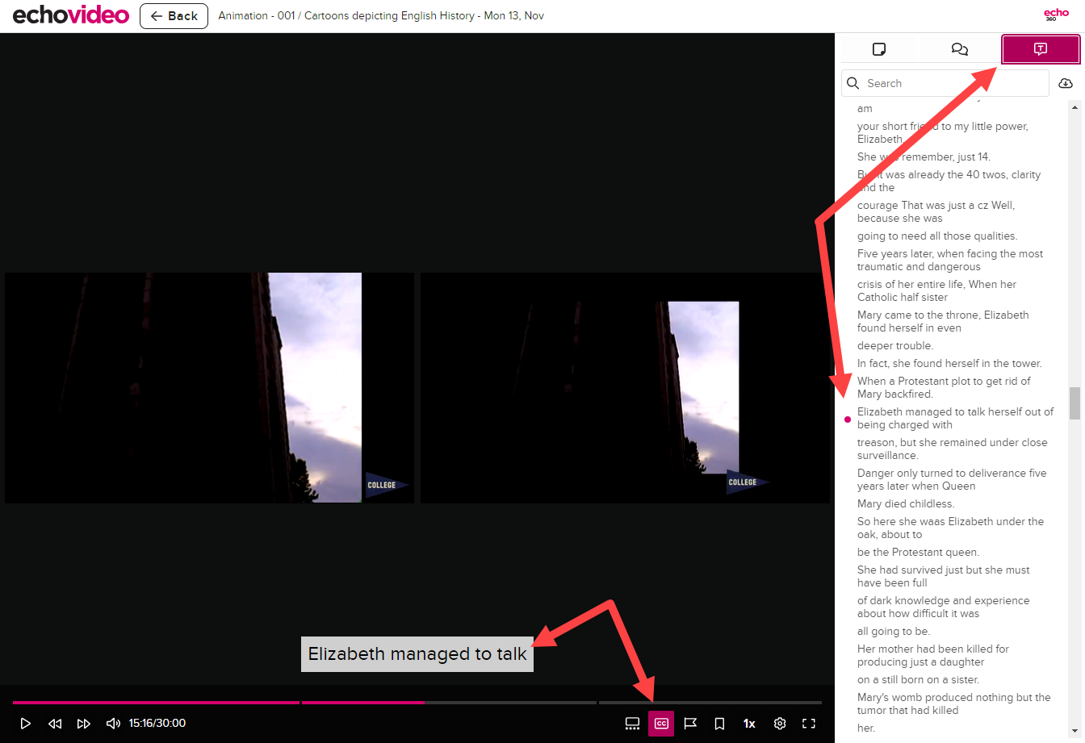Enter fullscreen mode
This screenshot has width=1085, height=743.
point(808,724)
